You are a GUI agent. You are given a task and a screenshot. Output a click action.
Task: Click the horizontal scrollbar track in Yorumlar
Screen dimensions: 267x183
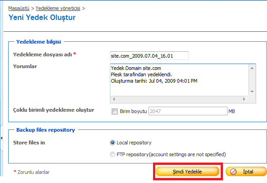click(x=179, y=99)
